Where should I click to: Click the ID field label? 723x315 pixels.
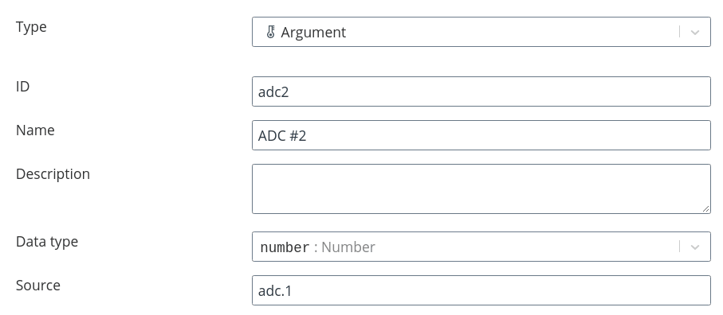[x=23, y=87]
